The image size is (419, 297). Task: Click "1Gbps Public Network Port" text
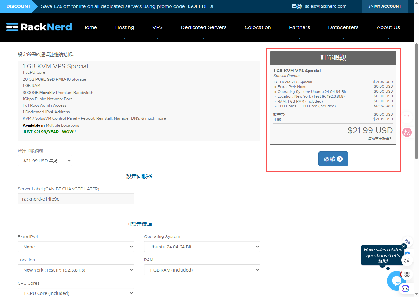point(47,99)
